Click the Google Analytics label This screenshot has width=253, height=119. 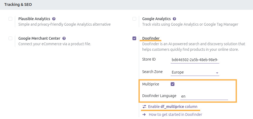[156, 19]
